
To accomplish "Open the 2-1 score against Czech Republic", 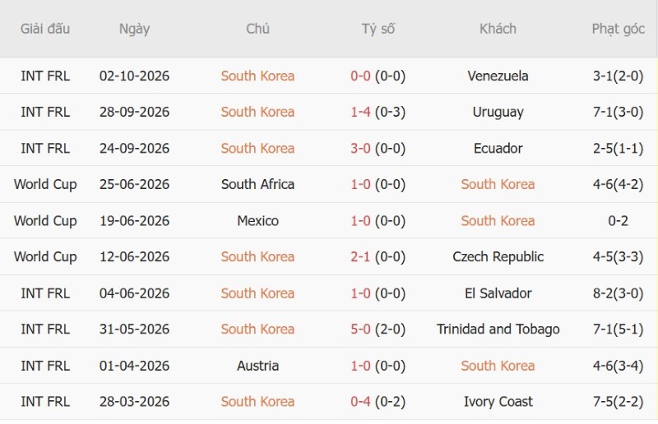I will (x=360, y=256).
